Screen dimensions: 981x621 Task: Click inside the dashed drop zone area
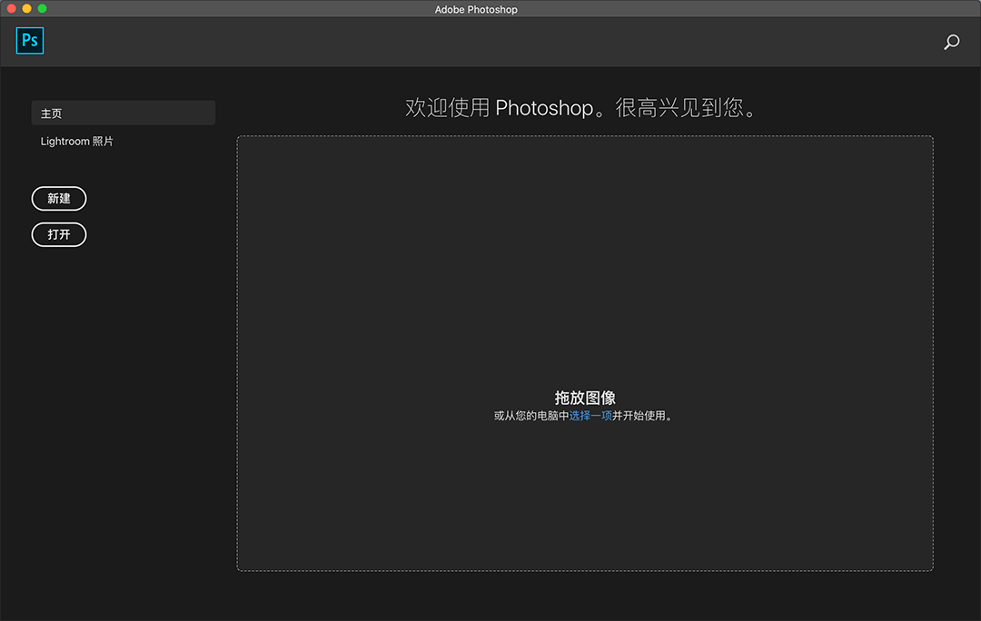tap(585, 272)
